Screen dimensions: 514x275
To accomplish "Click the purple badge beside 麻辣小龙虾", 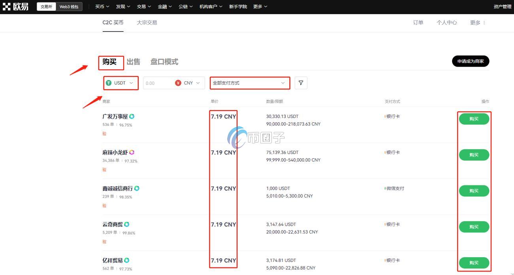I will coord(132,152).
